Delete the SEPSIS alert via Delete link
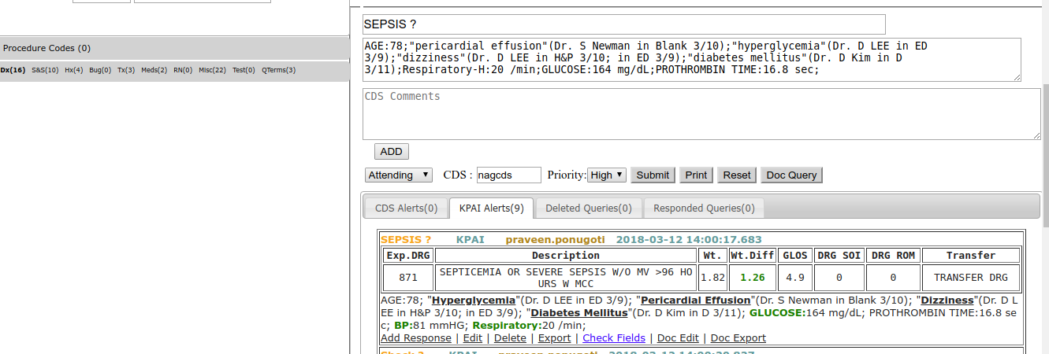 click(x=510, y=338)
